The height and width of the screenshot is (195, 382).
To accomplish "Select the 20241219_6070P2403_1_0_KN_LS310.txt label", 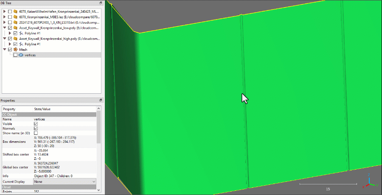I will tap(60, 22).
